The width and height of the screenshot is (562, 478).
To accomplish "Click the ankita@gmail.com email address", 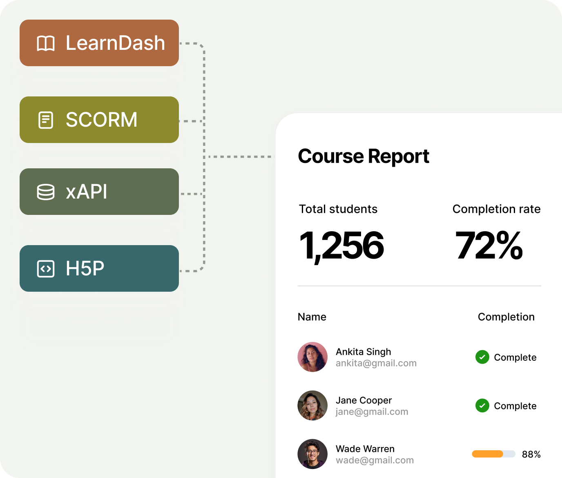I will pos(376,363).
